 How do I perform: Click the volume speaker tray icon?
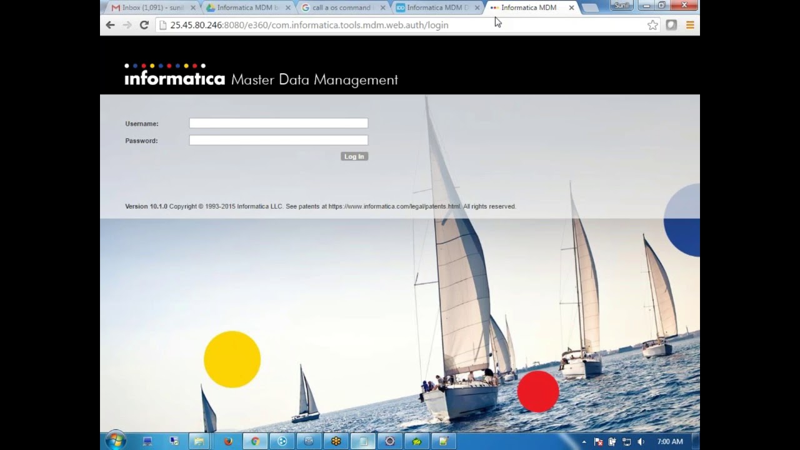[x=641, y=442]
